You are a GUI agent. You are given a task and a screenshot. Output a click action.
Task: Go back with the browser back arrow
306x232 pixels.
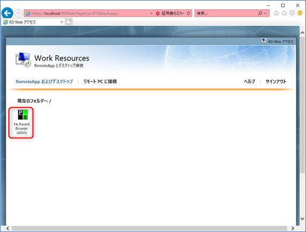tap(8, 13)
